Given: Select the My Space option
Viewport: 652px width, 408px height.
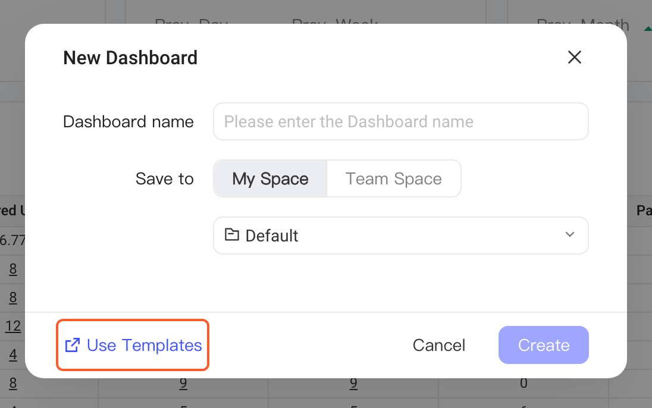Looking at the screenshot, I should pos(270,178).
